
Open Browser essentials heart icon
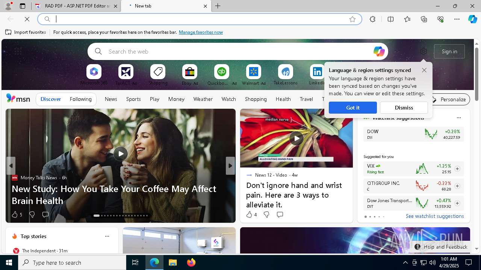point(440,19)
